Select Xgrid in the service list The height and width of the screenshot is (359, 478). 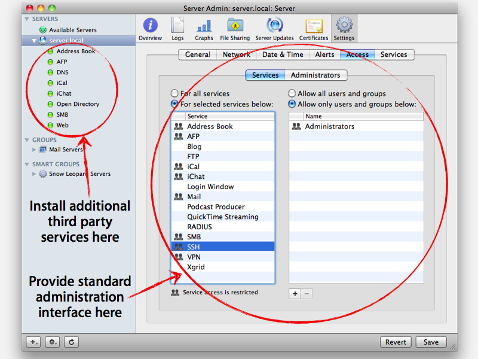point(223,267)
